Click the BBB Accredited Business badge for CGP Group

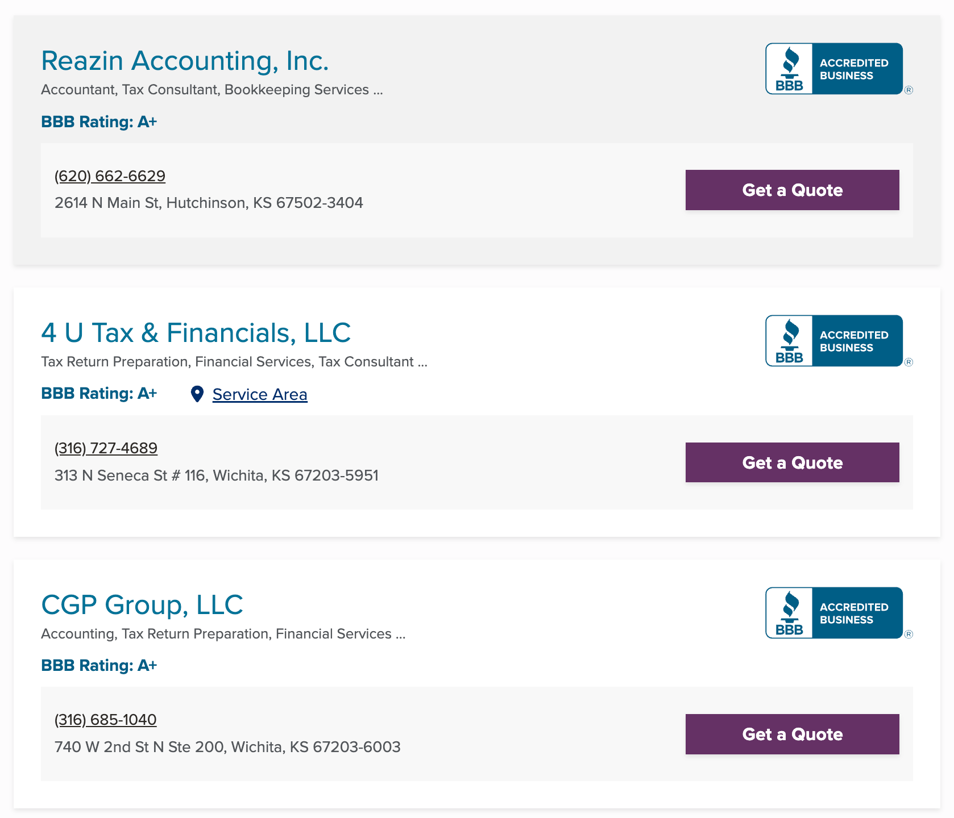833,612
